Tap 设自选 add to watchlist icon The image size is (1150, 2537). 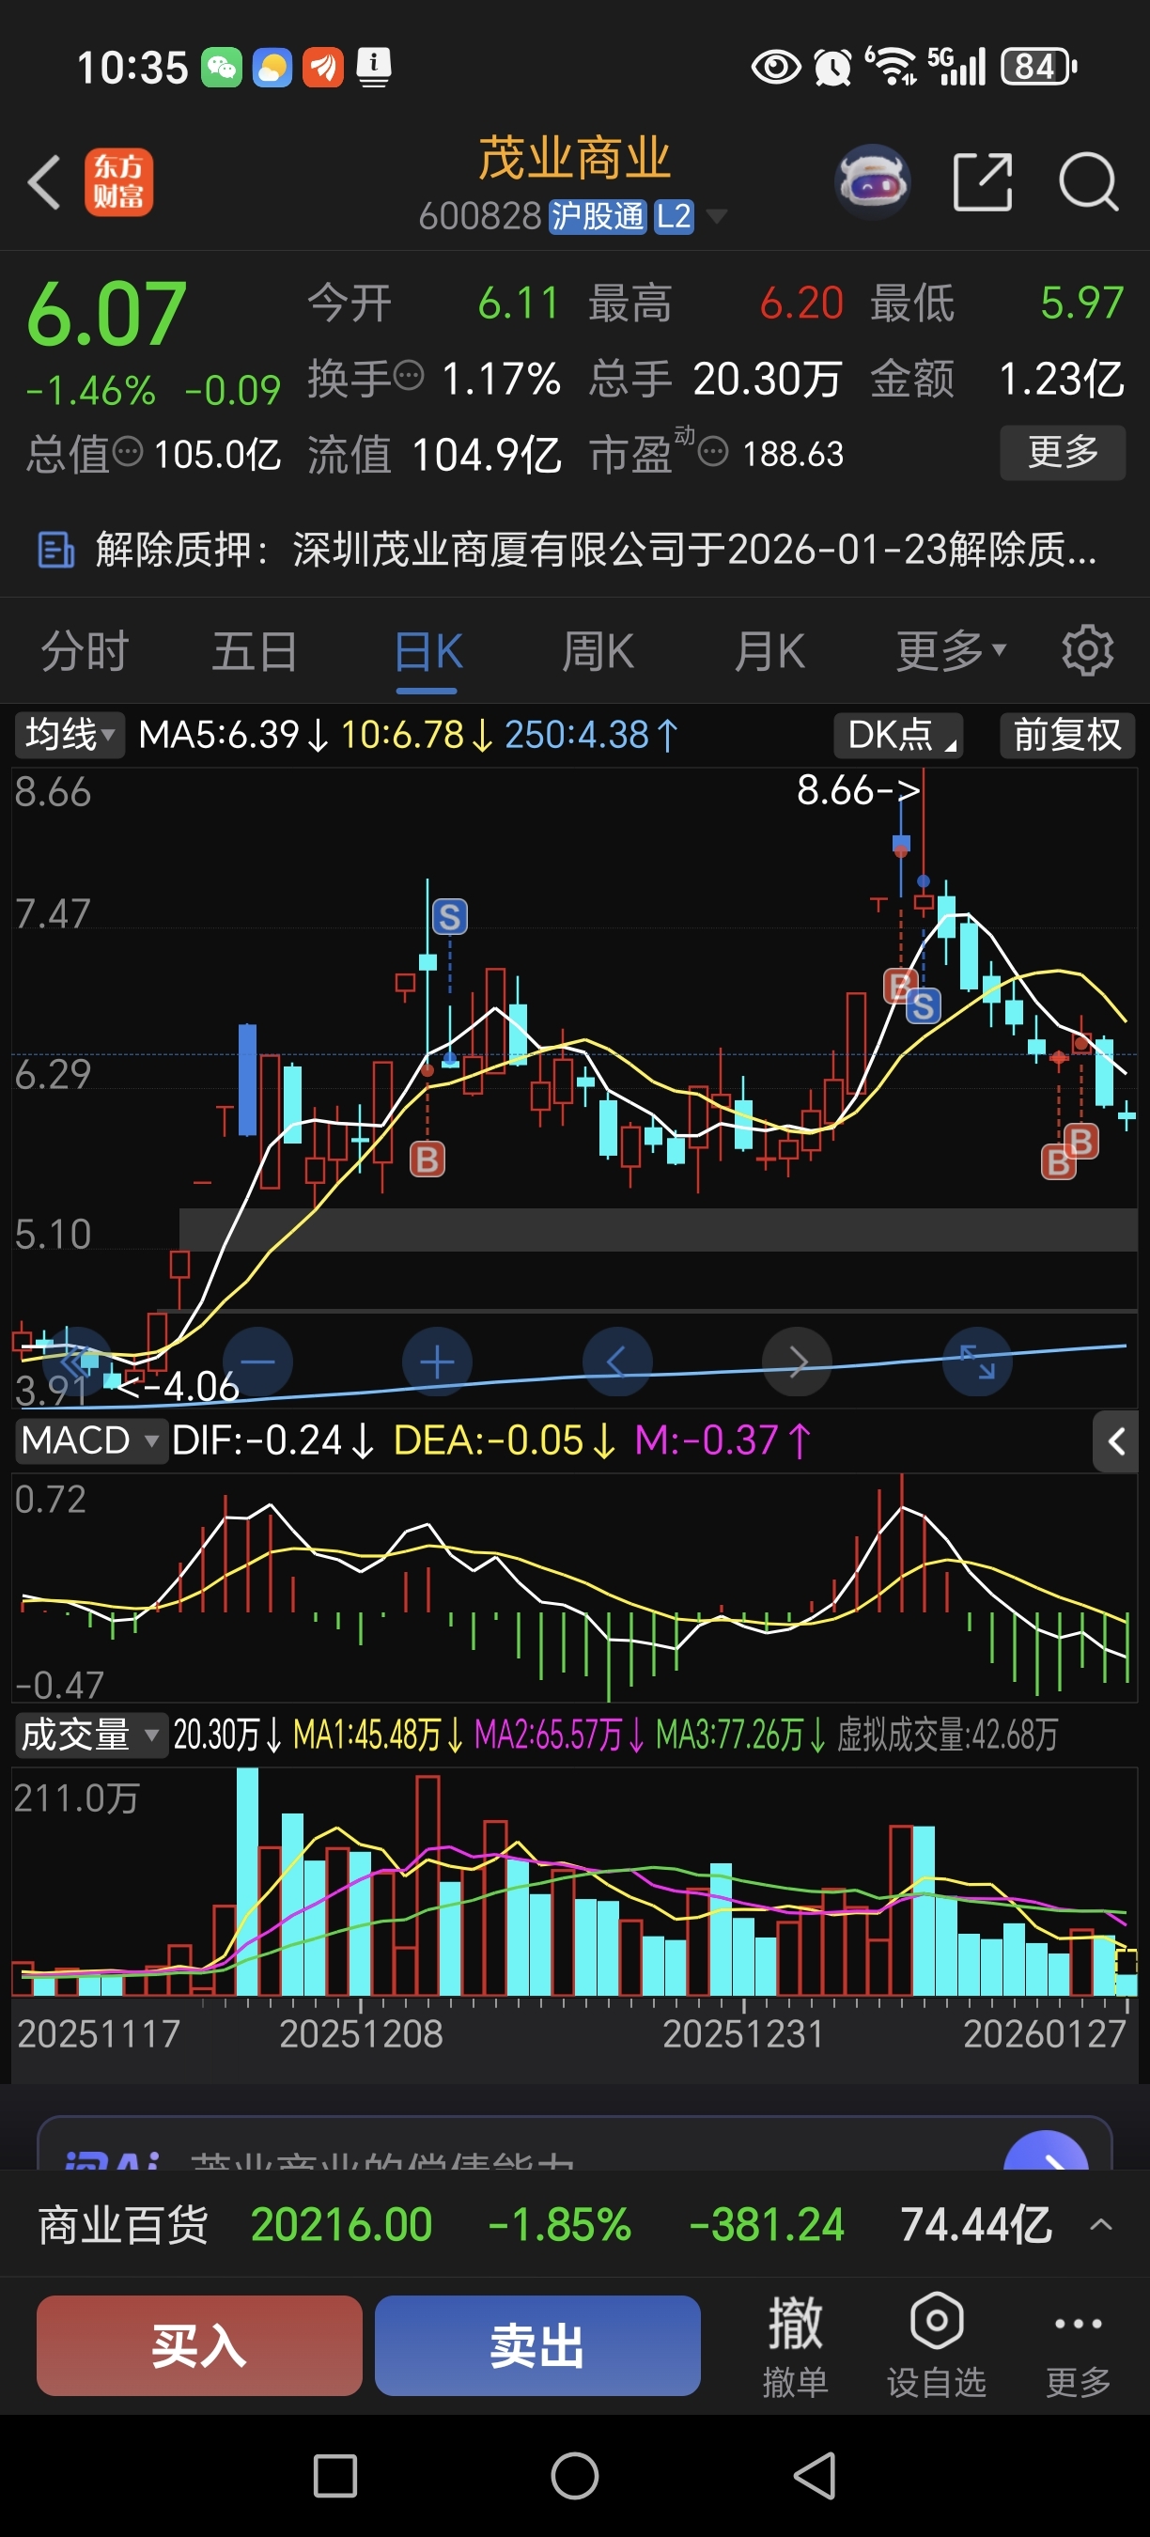click(x=937, y=2321)
